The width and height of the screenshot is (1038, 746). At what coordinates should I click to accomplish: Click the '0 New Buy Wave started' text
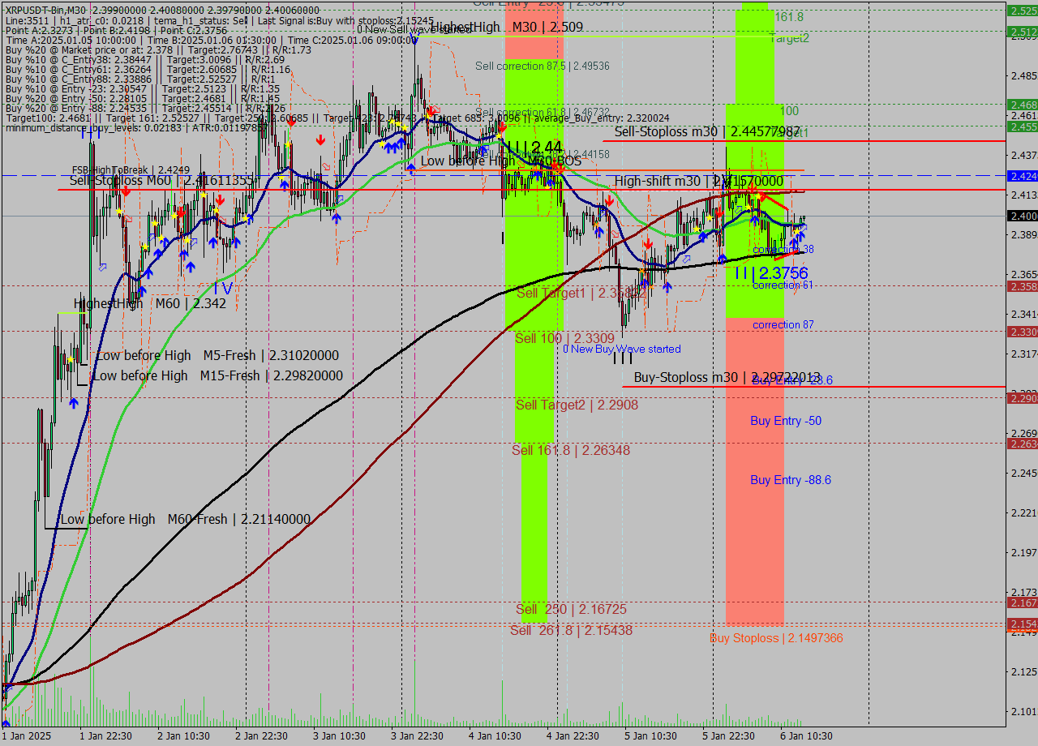622,349
